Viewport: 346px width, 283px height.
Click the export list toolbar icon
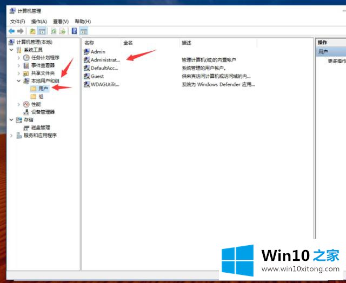click(x=63, y=31)
